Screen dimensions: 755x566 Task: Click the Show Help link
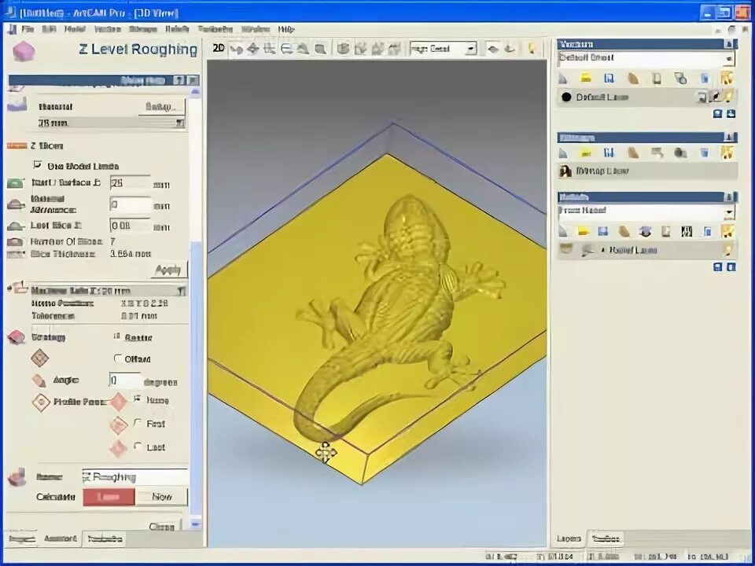coord(143,80)
